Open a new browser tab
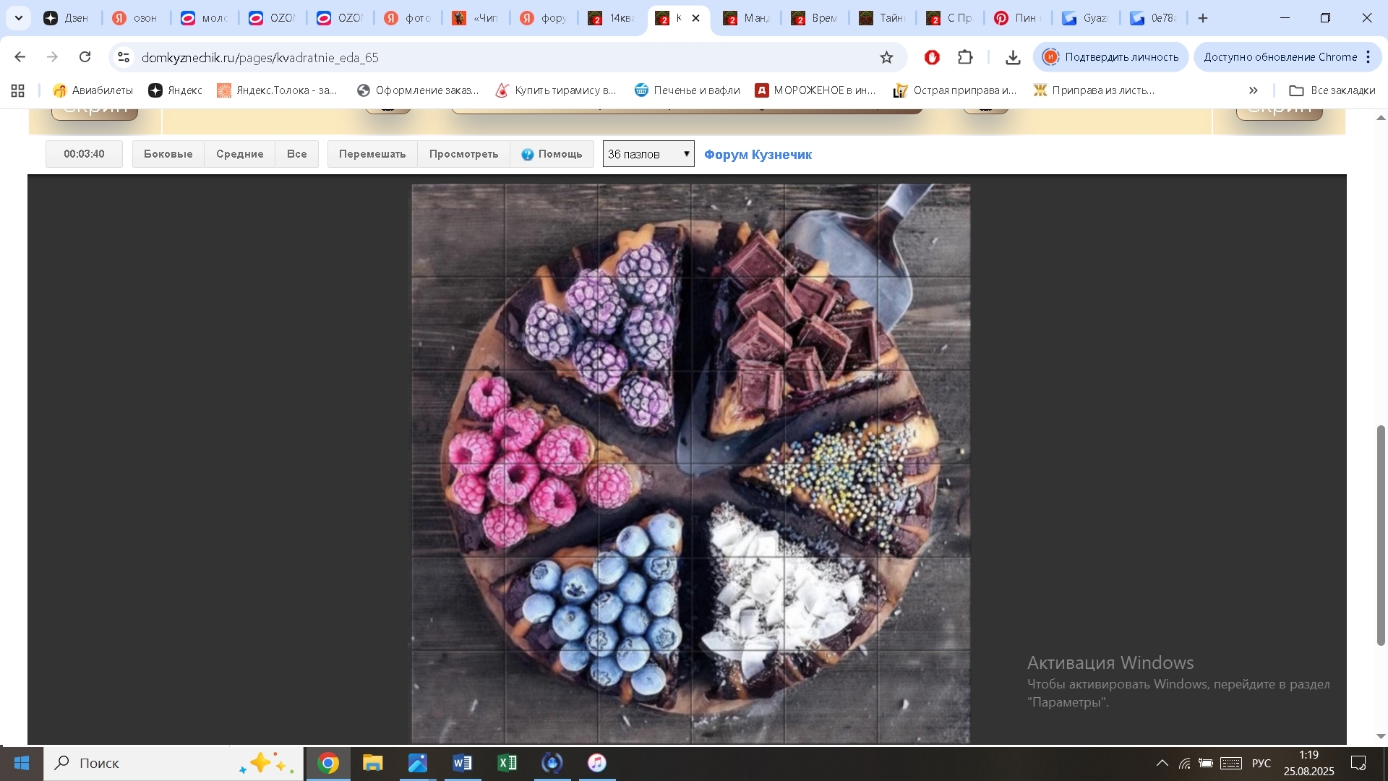The image size is (1388, 781). pyautogui.click(x=1203, y=18)
